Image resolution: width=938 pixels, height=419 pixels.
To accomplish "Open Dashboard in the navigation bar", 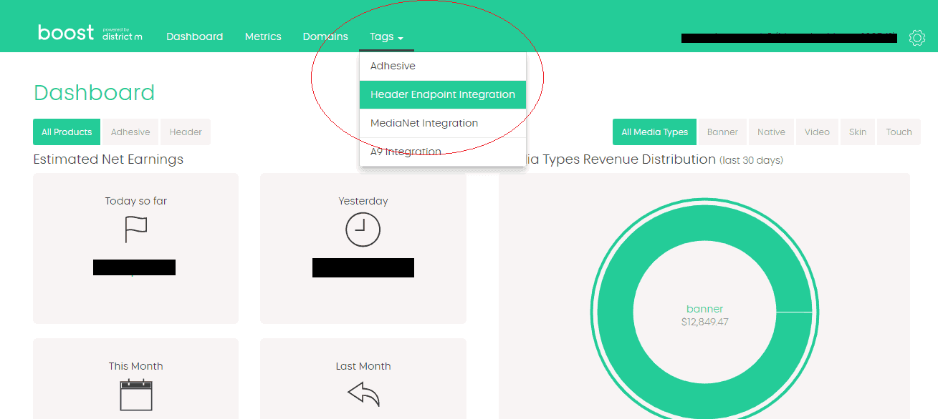I will tap(194, 36).
